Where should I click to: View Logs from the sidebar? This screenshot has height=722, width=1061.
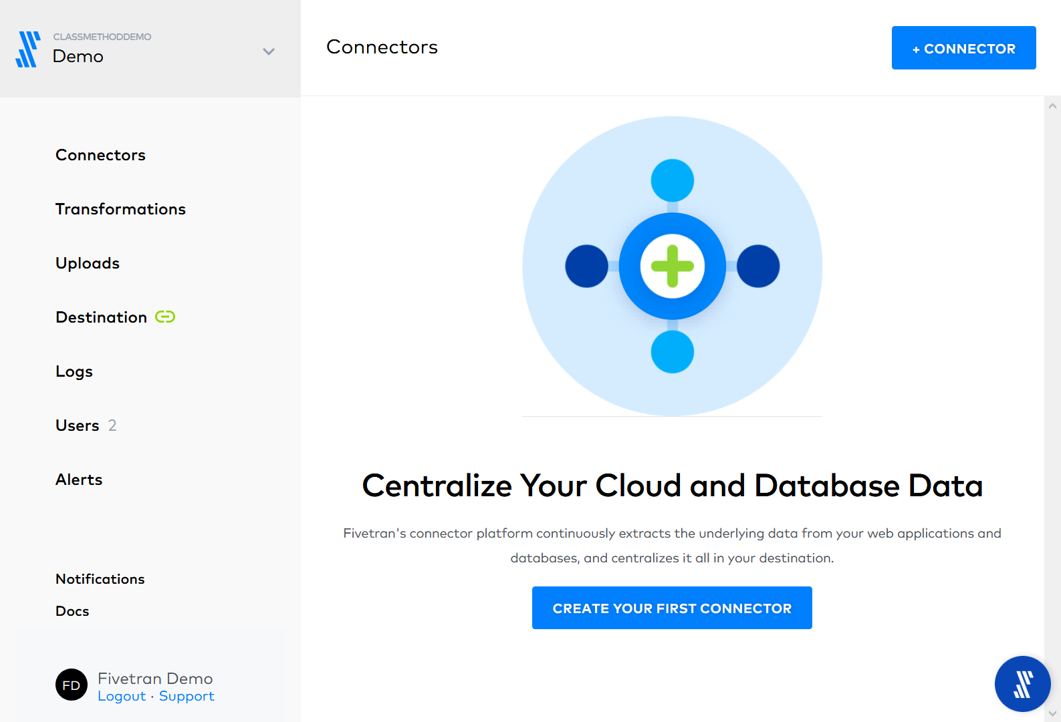point(74,371)
